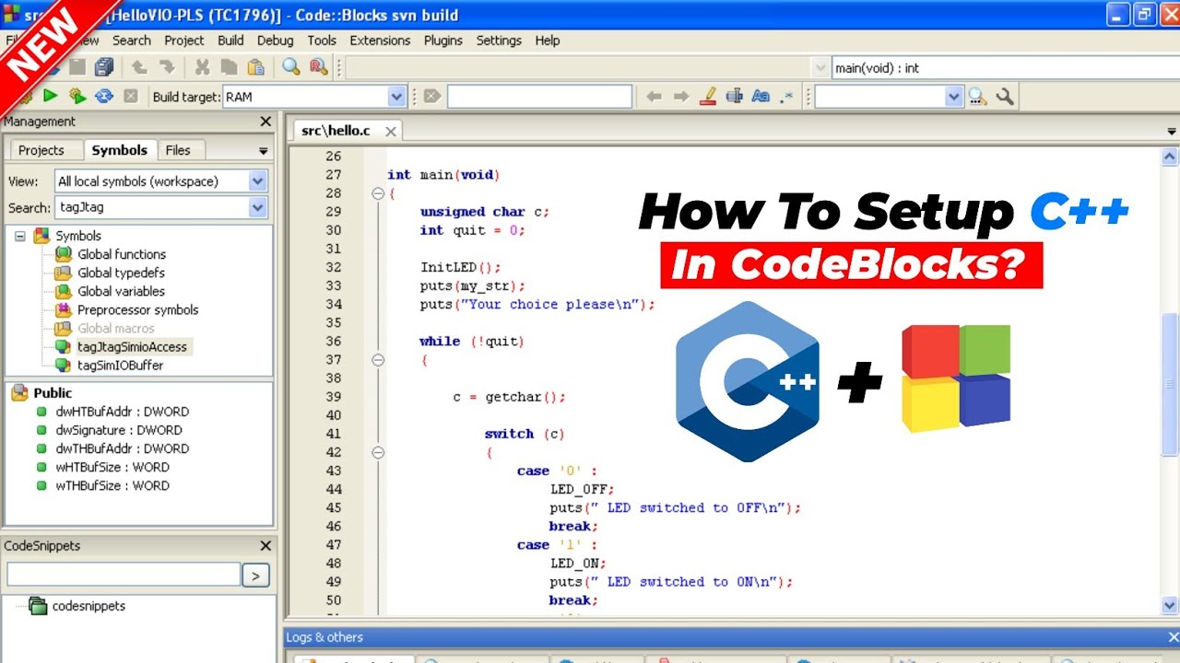Open the toolbar search expression dropdown
This screenshot has height=663, width=1180.
[x=955, y=96]
